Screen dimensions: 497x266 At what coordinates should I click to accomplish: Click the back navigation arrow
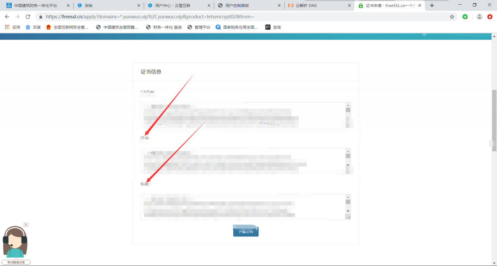pyautogui.click(x=7, y=17)
